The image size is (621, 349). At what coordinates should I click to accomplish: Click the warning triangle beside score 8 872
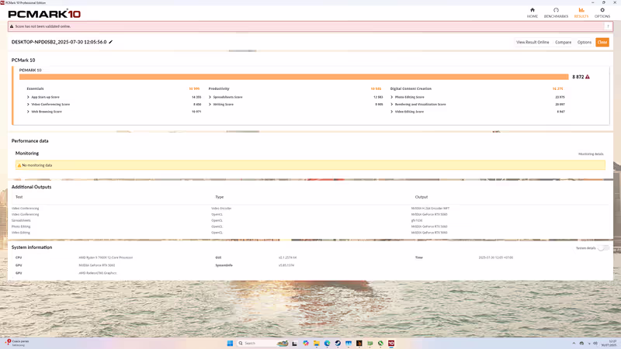[588, 77]
